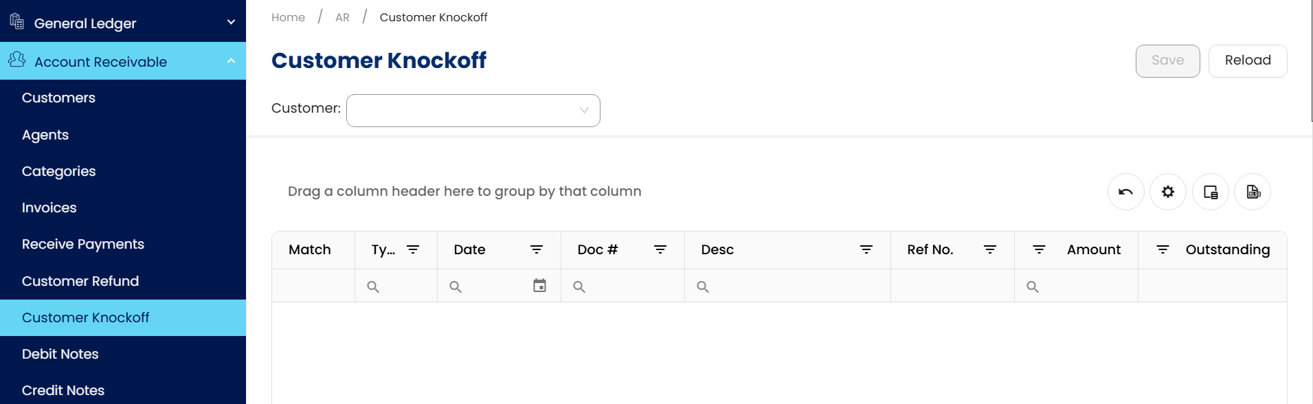The height and width of the screenshot is (404, 1313).
Task: Click filter icon on Date column
Action: click(537, 249)
